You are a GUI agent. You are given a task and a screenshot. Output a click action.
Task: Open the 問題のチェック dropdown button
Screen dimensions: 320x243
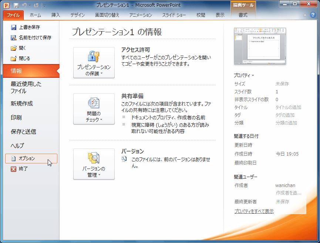[94, 109]
